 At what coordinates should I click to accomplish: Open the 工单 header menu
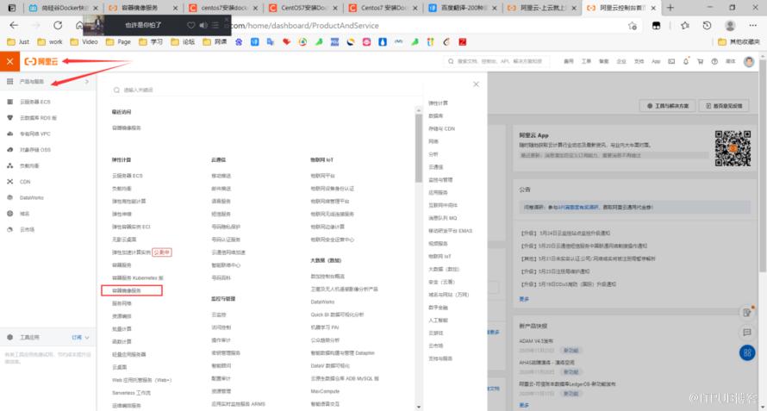pos(586,62)
